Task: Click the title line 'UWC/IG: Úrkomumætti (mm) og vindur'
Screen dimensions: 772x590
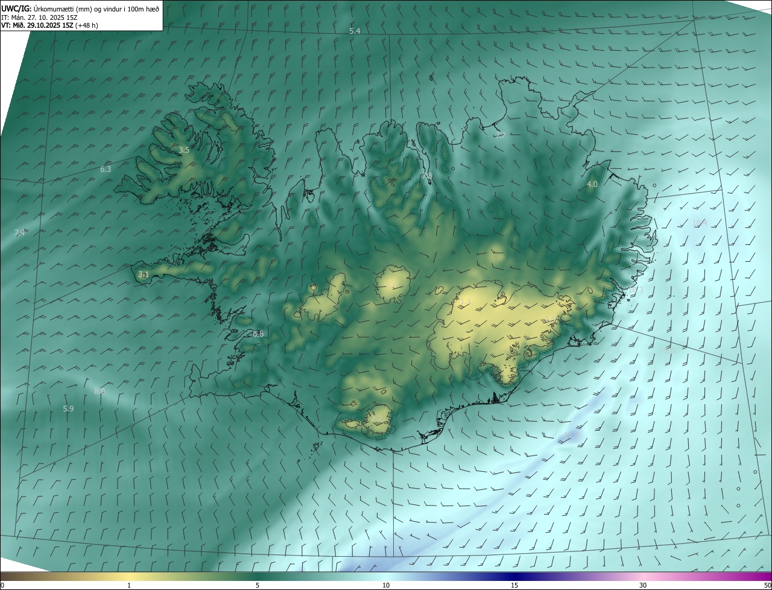Action: [x=80, y=8]
